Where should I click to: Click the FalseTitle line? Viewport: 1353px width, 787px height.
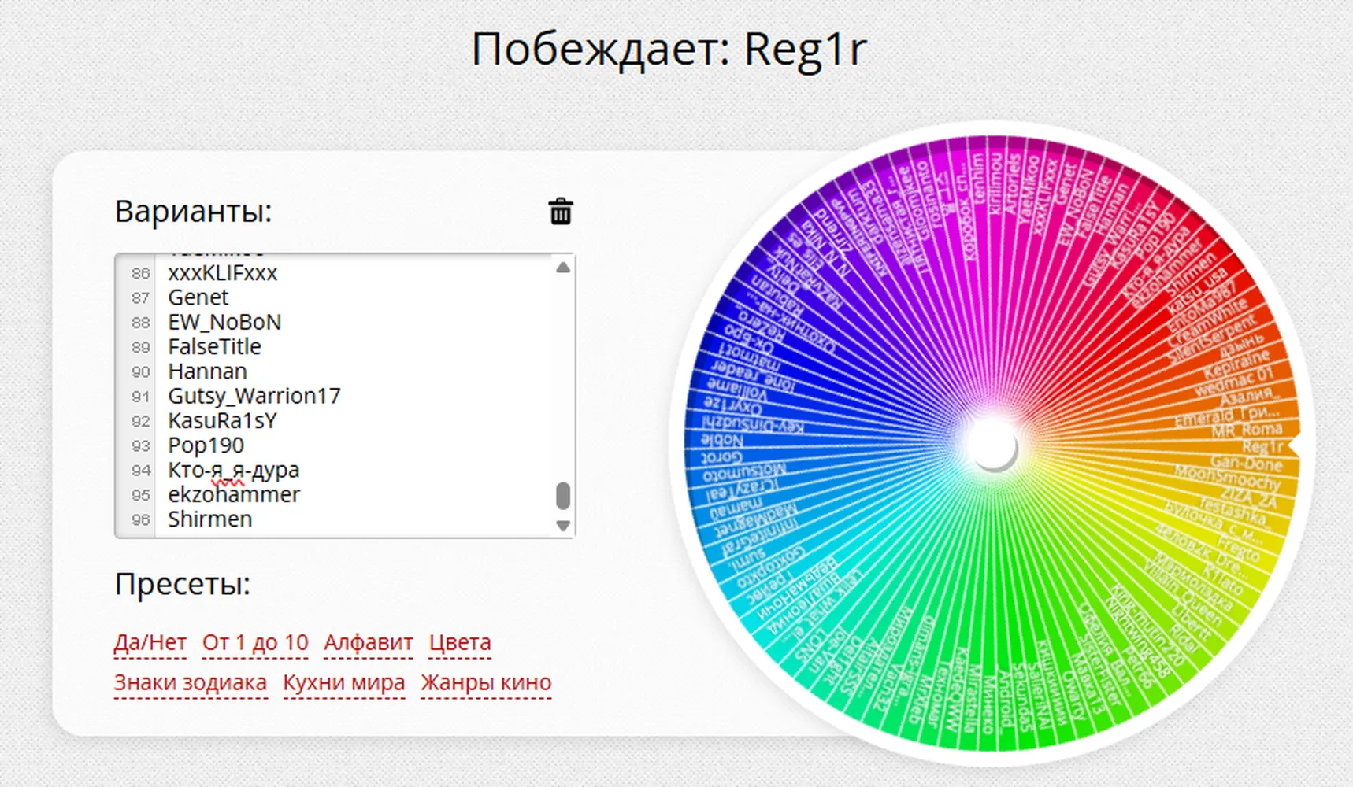point(214,346)
